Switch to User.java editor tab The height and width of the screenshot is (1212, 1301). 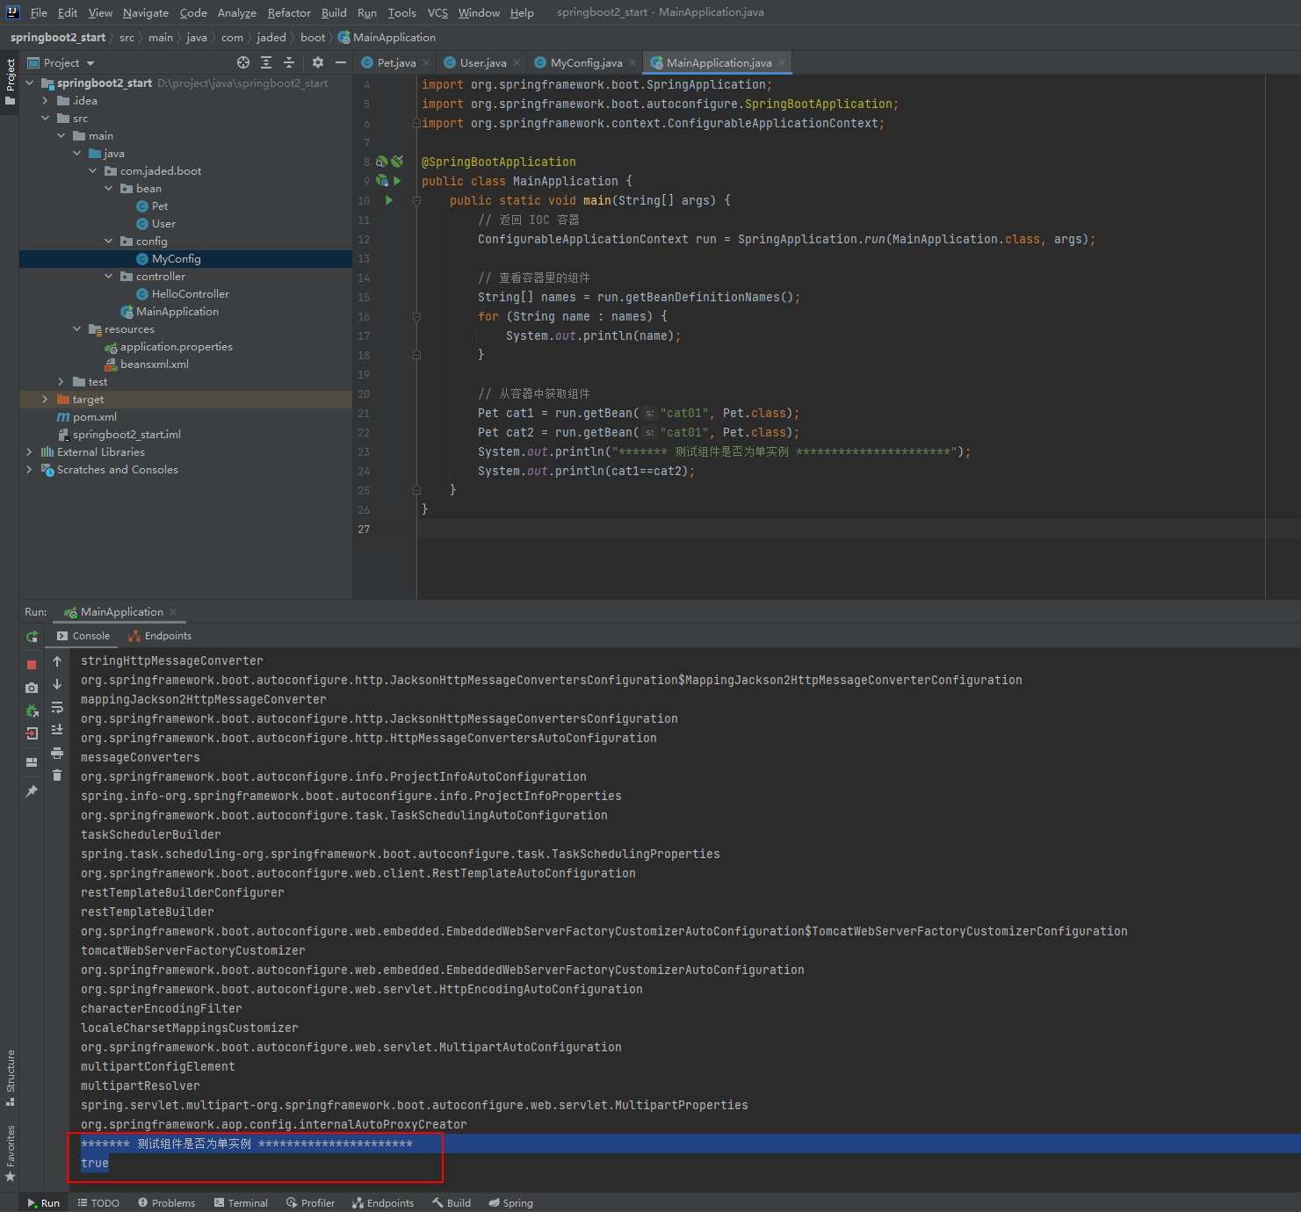pyautogui.click(x=481, y=62)
